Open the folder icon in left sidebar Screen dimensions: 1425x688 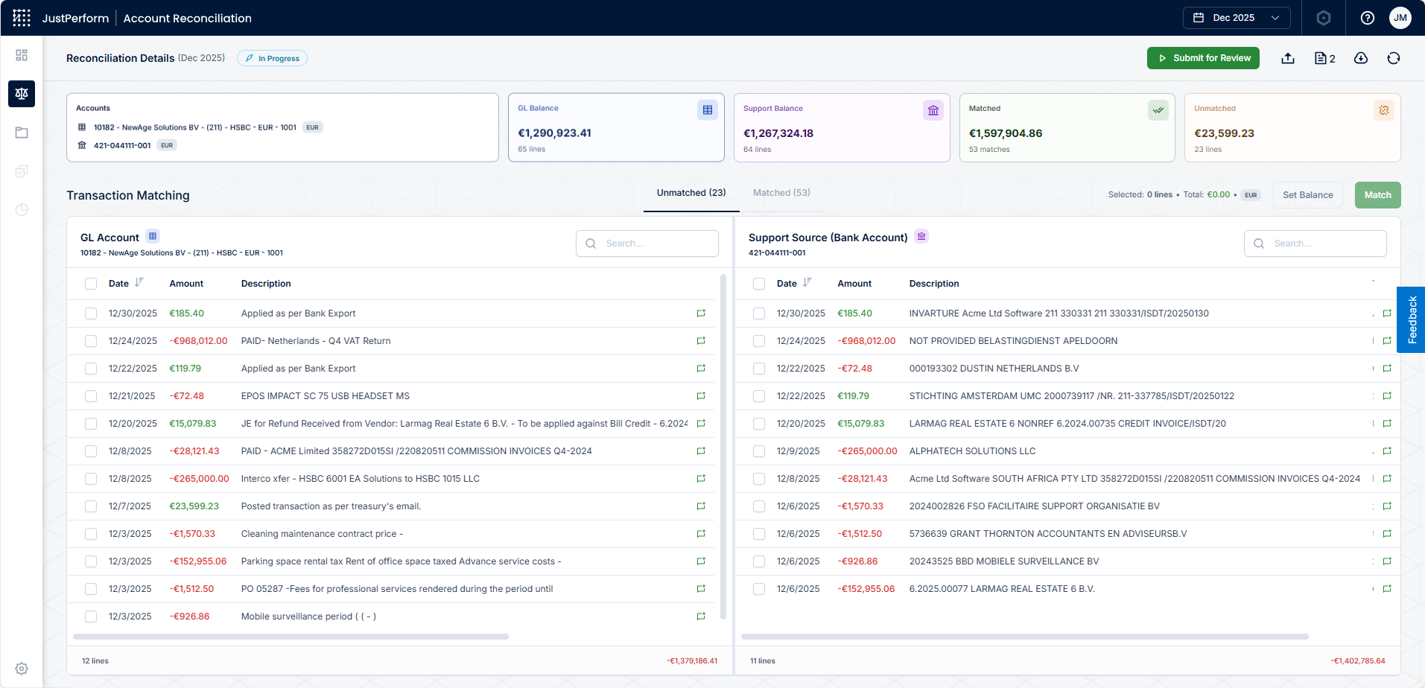pos(22,133)
